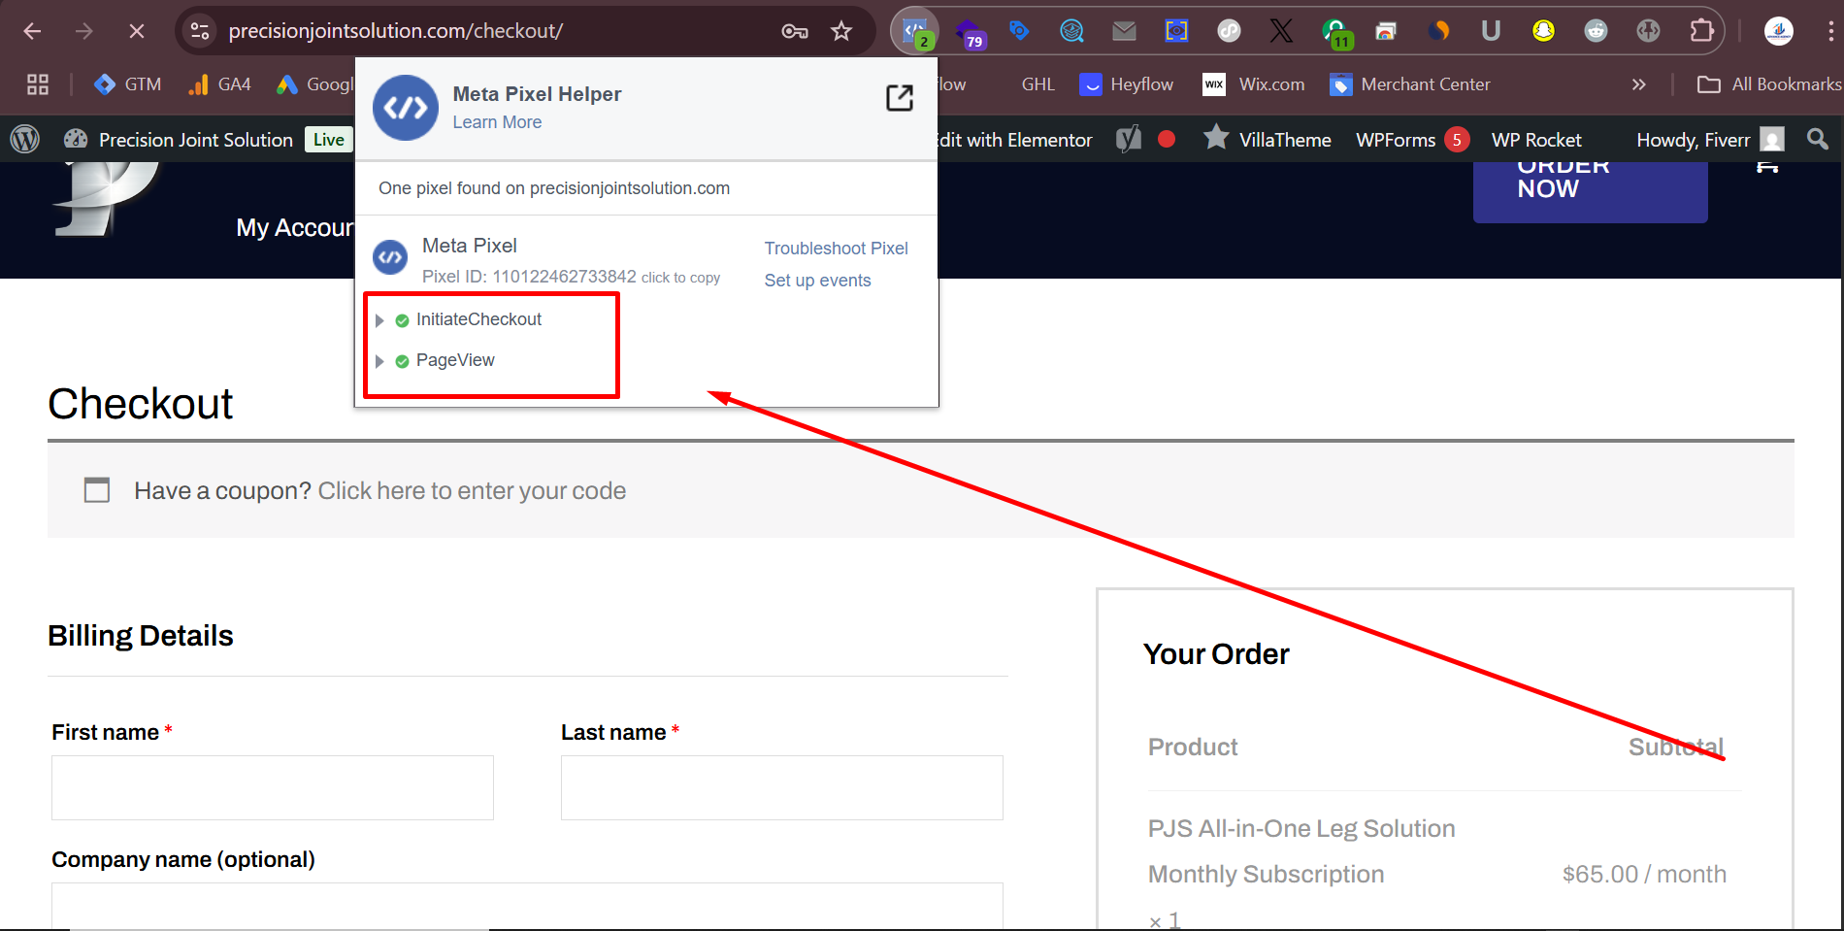Click the admin bar search magnifier icon

1818,140
